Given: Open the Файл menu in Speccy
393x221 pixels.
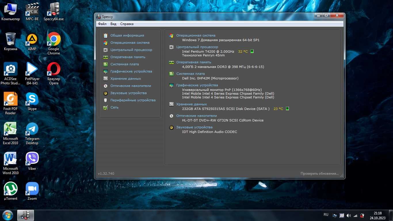Looking at the screenshot, I should point(102,24).
